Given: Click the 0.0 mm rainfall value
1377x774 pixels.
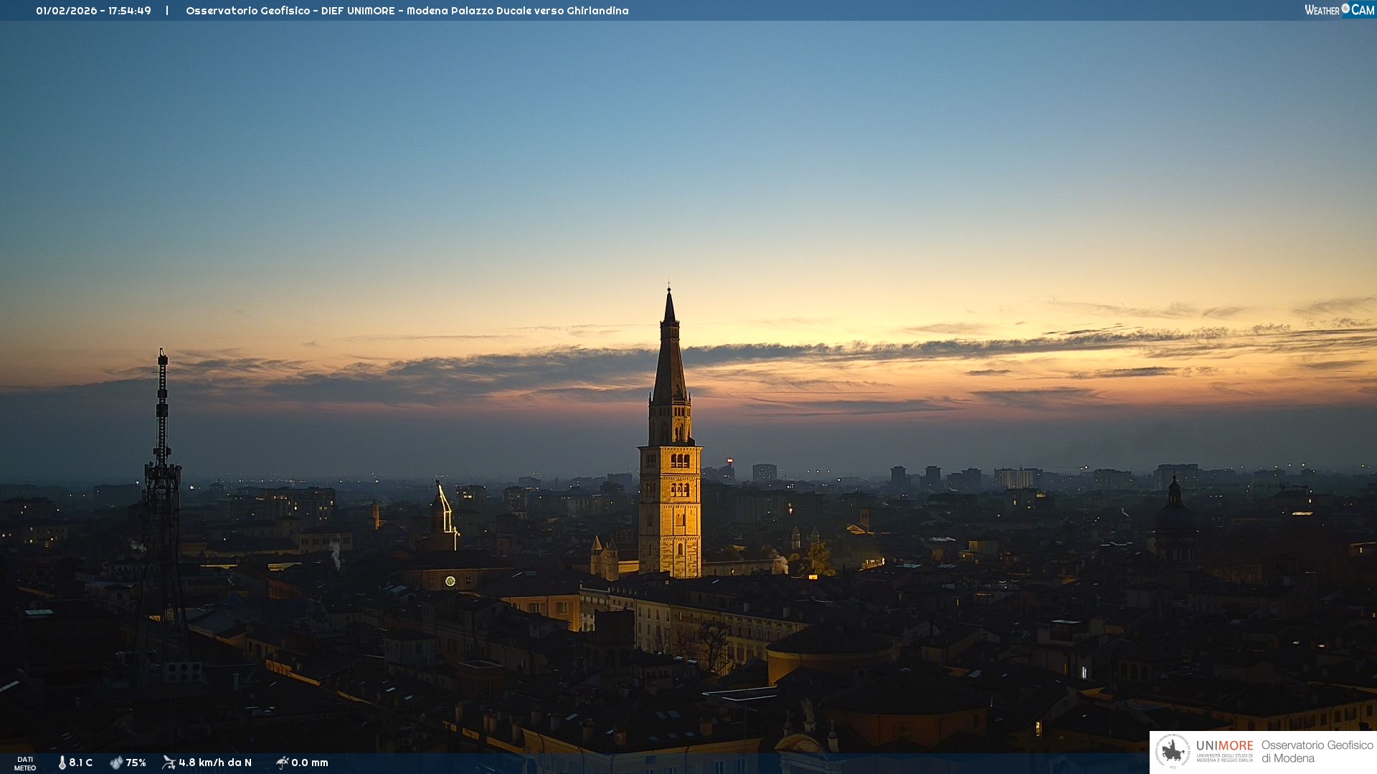Looking at the screenshot, I should [x=310, y=763].
